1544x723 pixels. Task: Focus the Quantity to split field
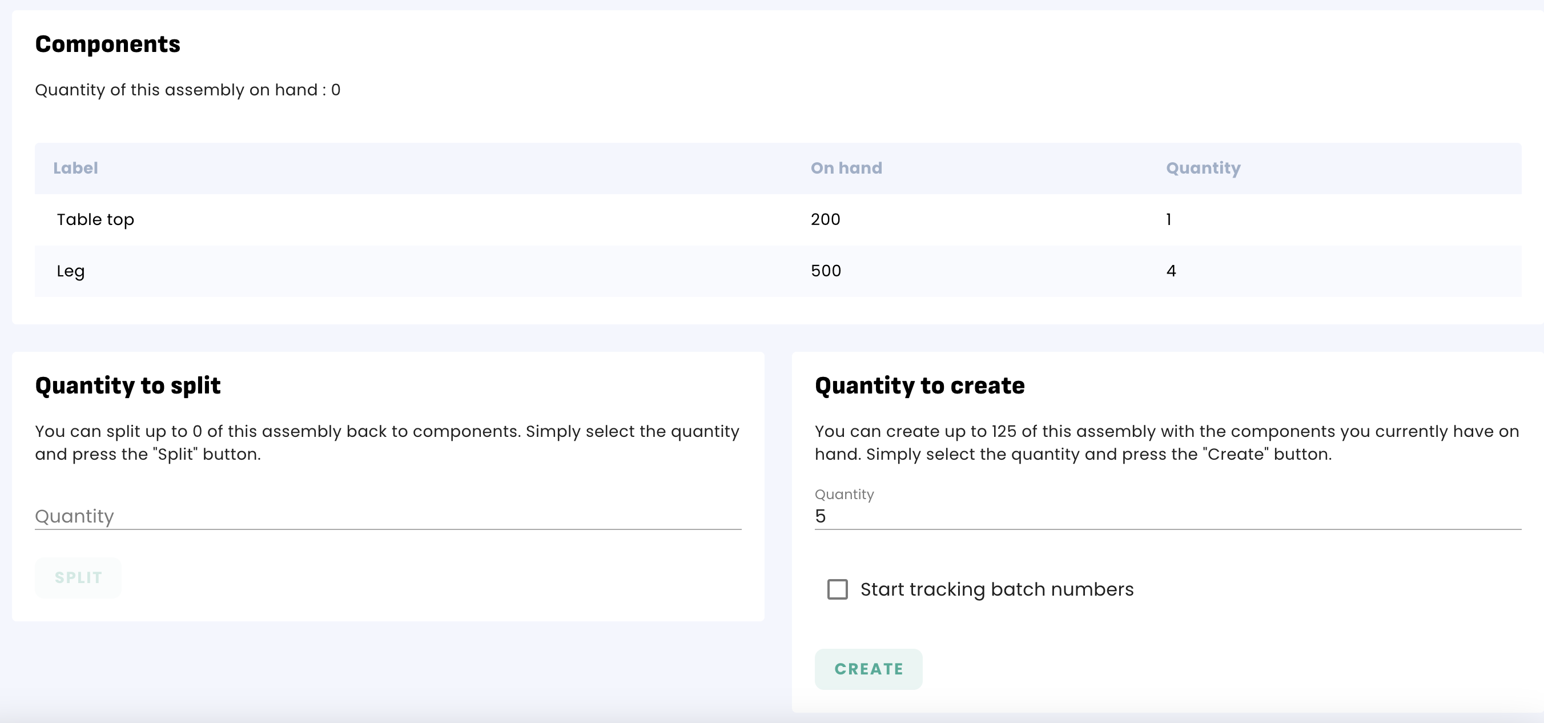pos(387,516)
